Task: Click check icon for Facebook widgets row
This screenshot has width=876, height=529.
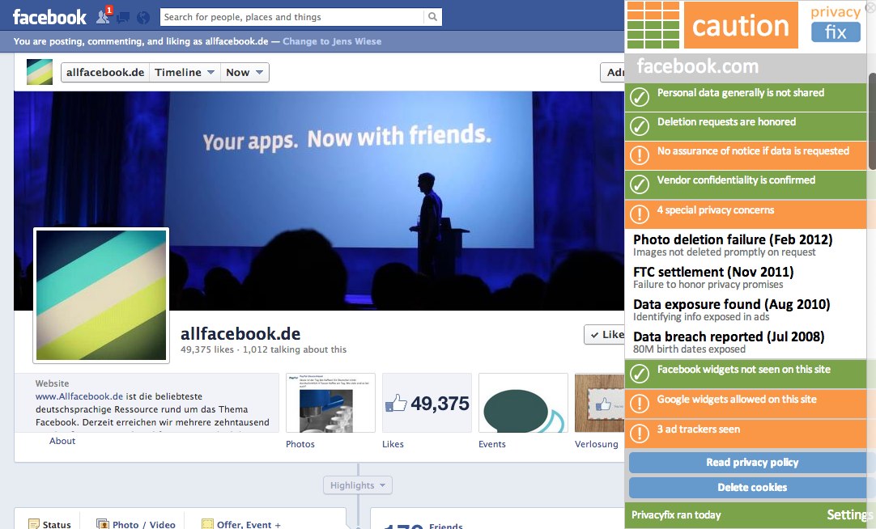Action: [640, 374]
